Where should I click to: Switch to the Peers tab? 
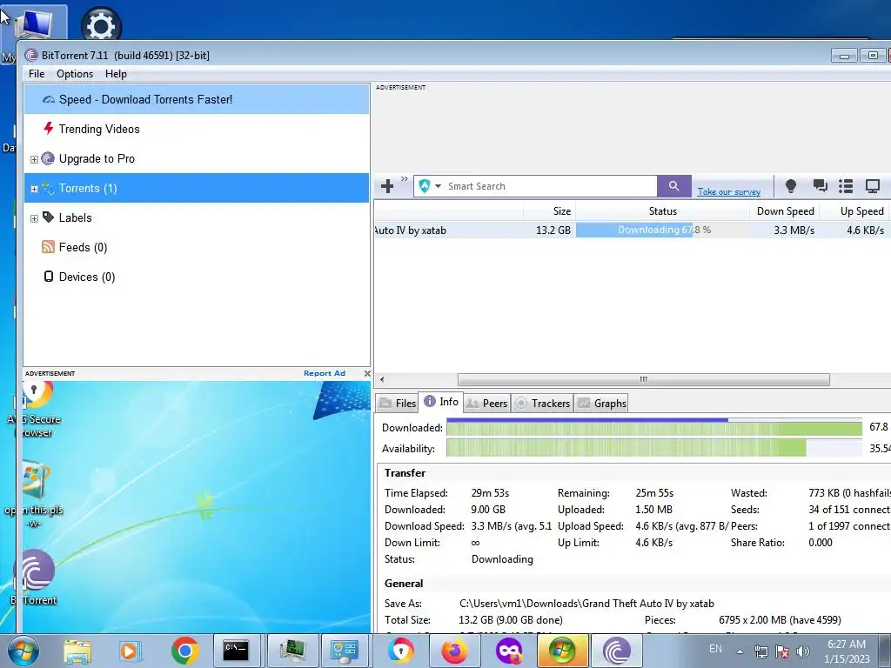[487, 404]
